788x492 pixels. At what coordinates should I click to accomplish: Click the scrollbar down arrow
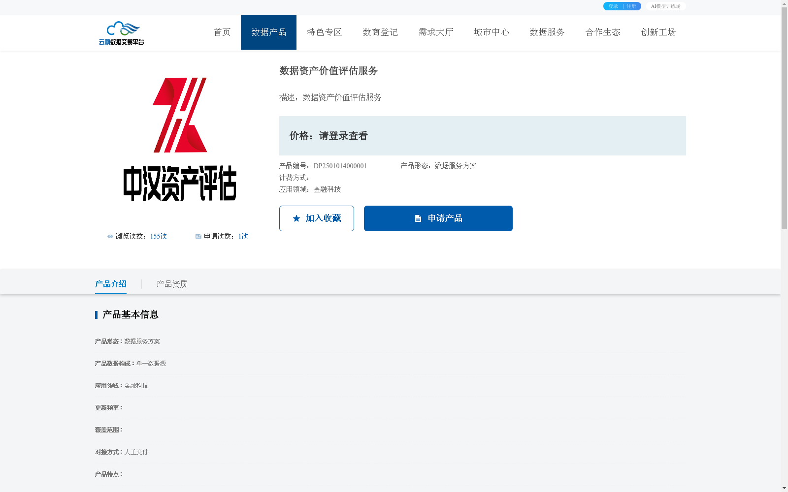point(784,488)
